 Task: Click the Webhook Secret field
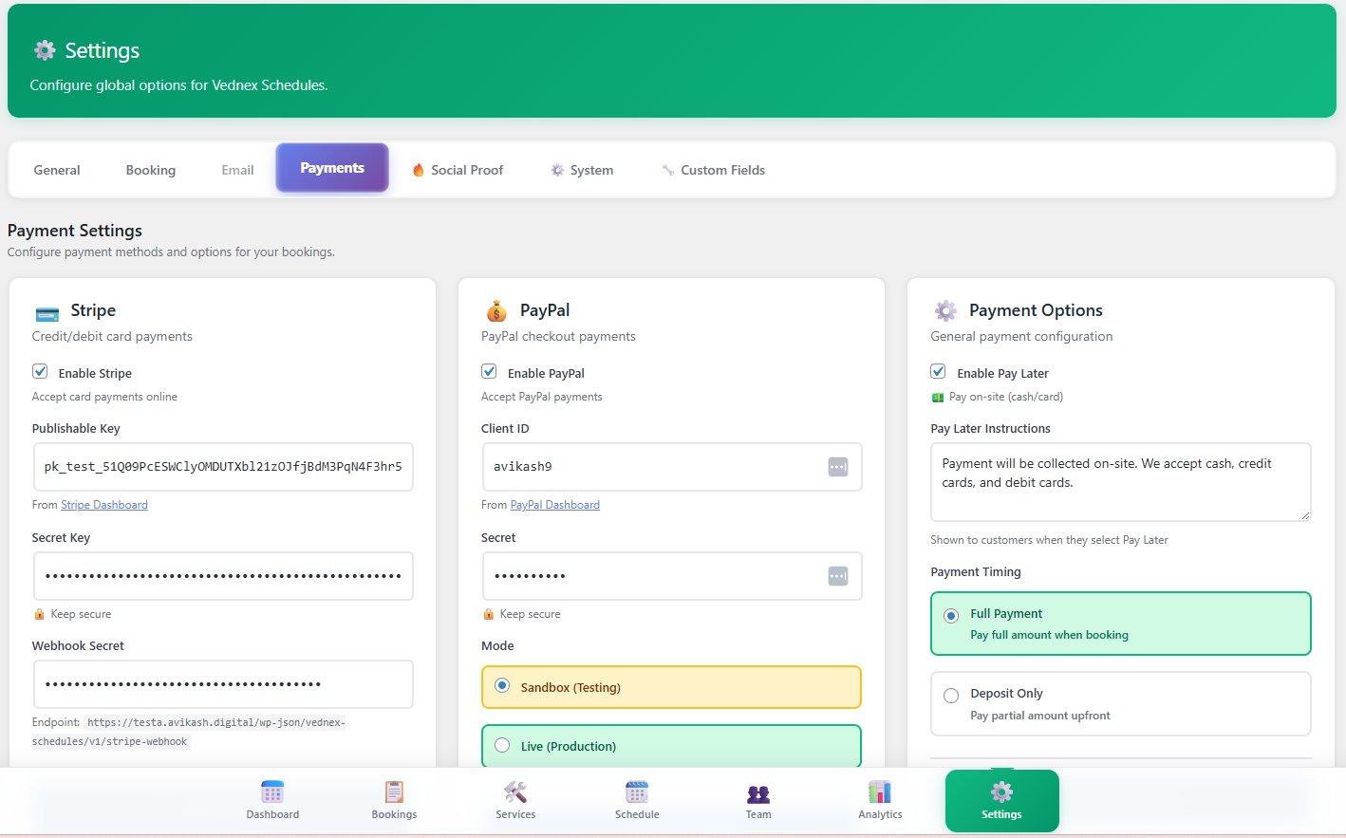223,684
